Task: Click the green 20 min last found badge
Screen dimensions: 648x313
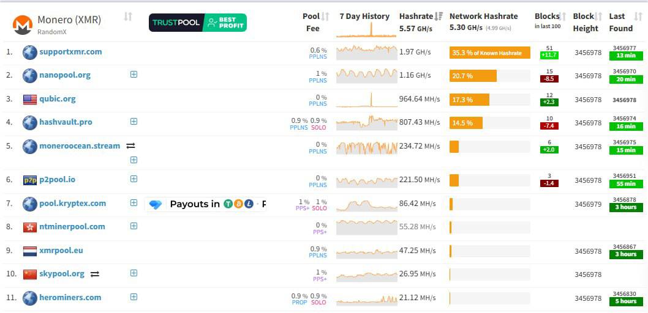Action: point(626,79)
